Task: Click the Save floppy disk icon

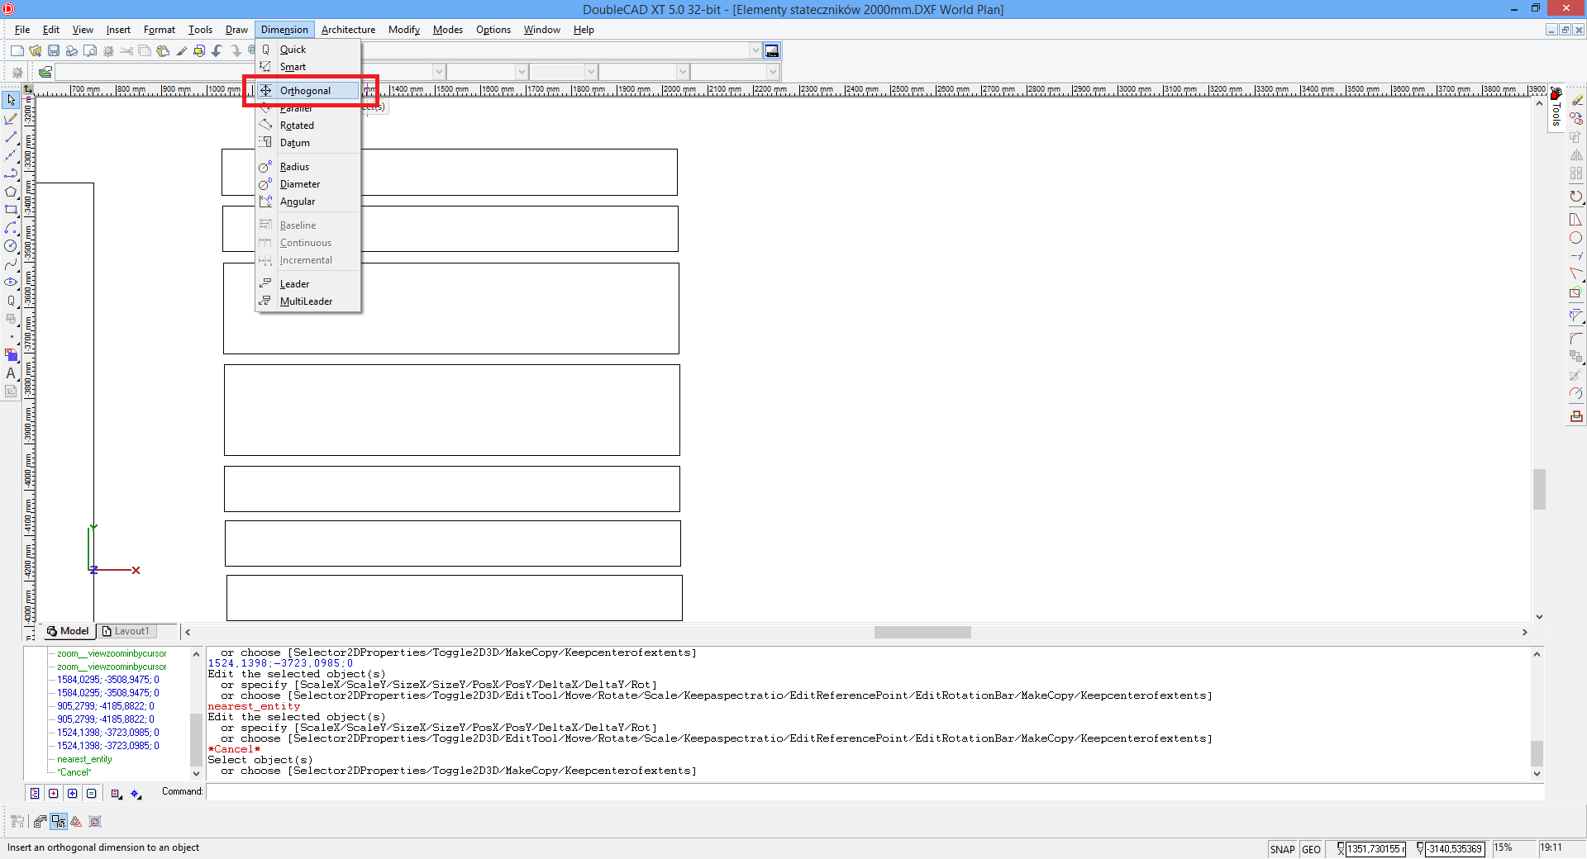Action: pyautogui.click(x=54, y=51)
